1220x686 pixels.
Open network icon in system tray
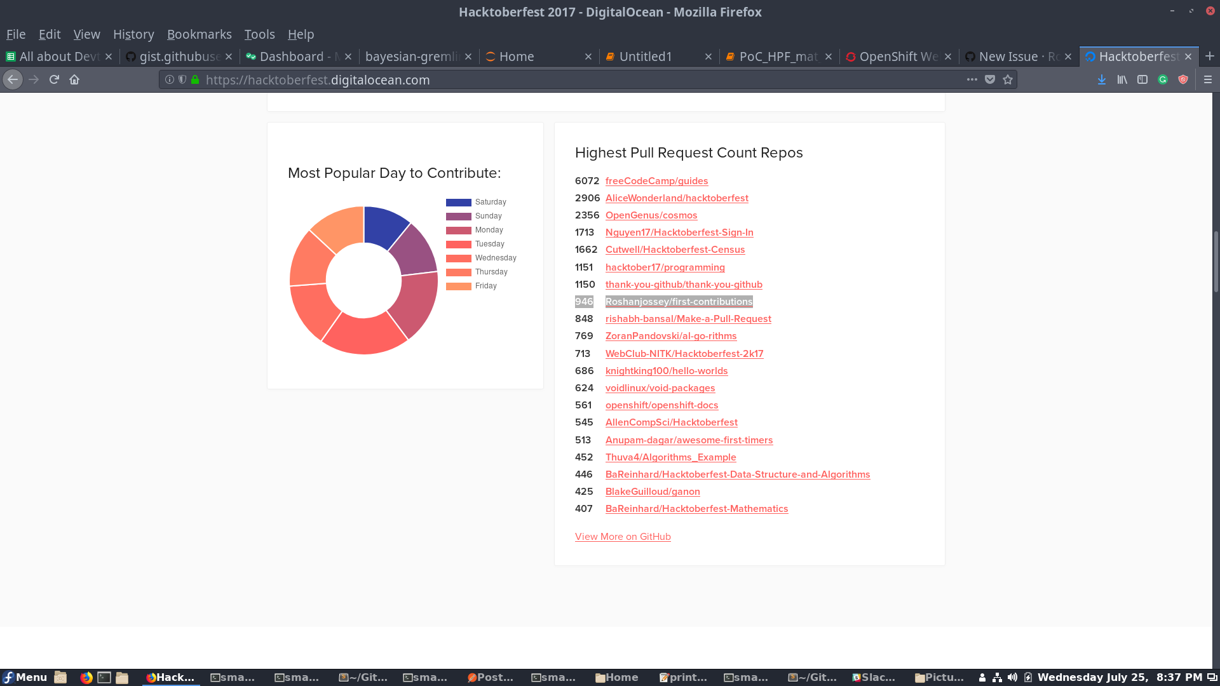point(997,677)
